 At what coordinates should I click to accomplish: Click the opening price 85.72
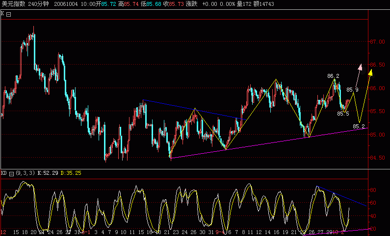click(109, 4)
